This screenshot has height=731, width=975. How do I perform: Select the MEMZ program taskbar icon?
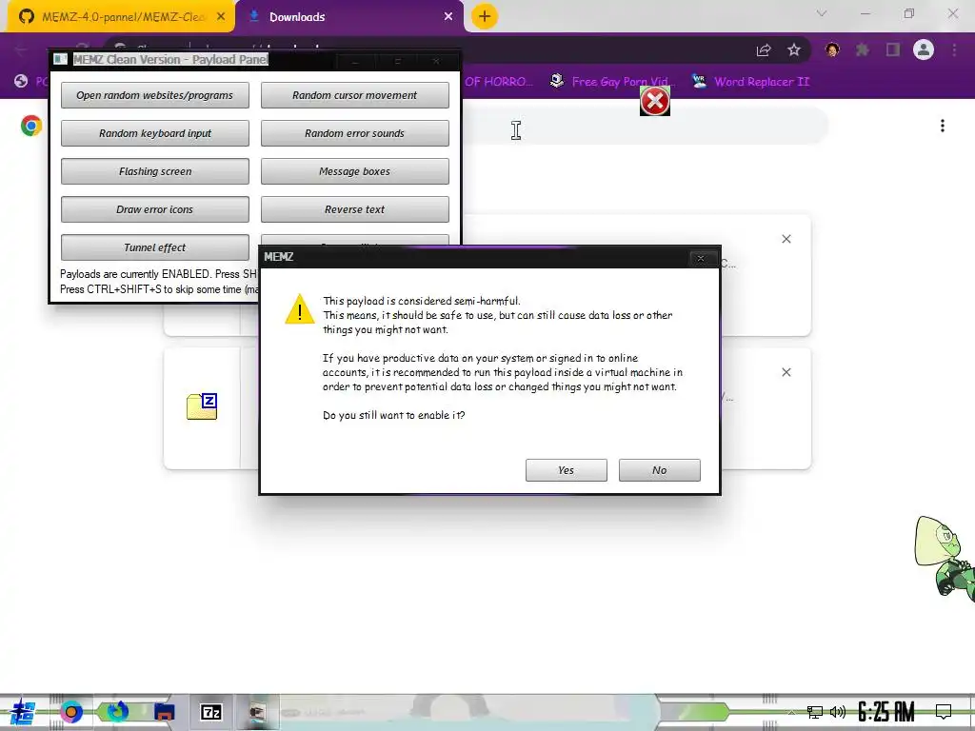257,712
